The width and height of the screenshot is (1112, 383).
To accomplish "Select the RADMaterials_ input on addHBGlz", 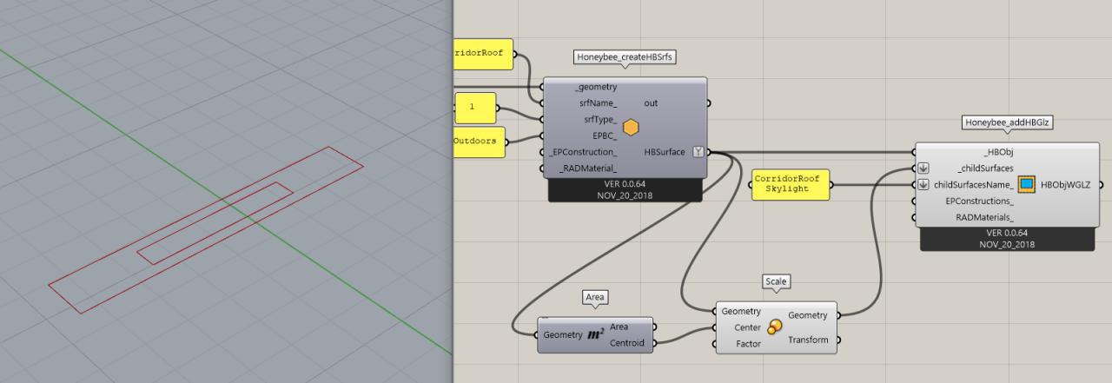I will [985, 218].
